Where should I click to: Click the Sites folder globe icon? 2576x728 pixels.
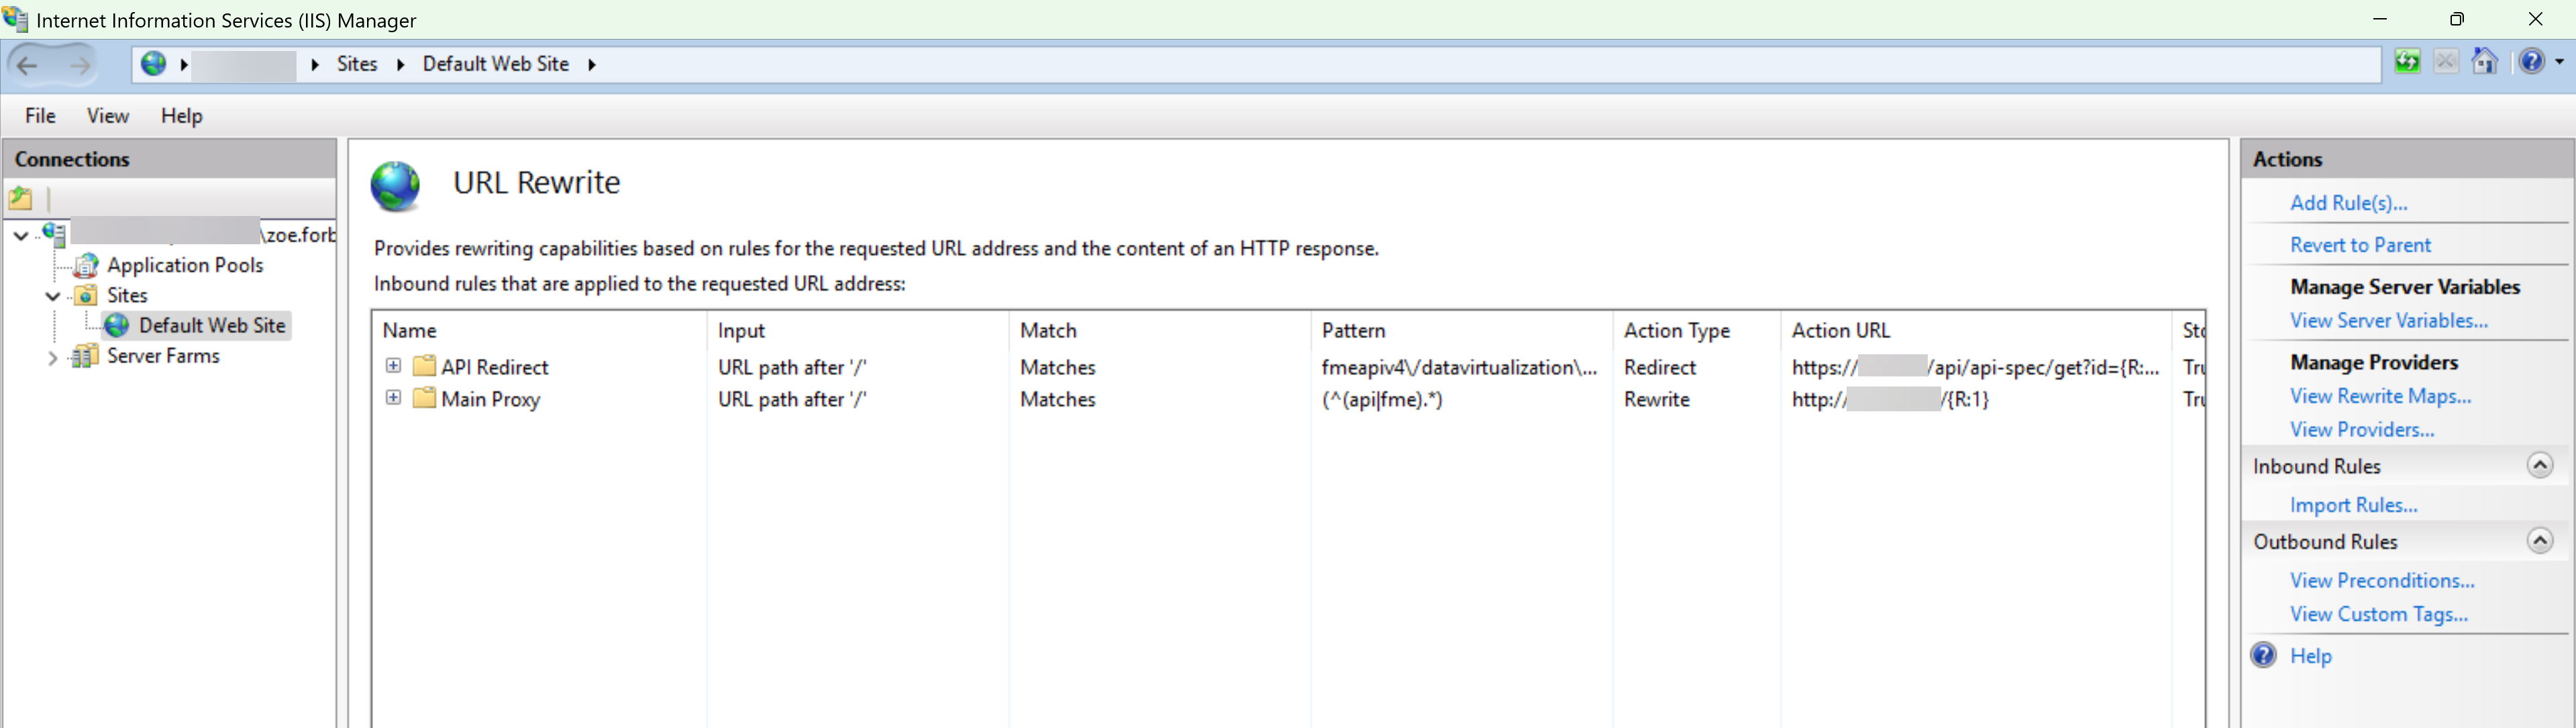[87, 295]
